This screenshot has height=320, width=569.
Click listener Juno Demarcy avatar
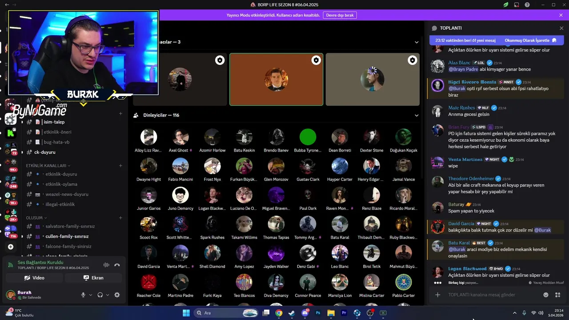click(180, 195)
